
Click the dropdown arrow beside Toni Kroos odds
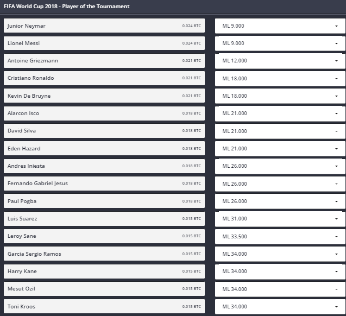pos(336,307)
